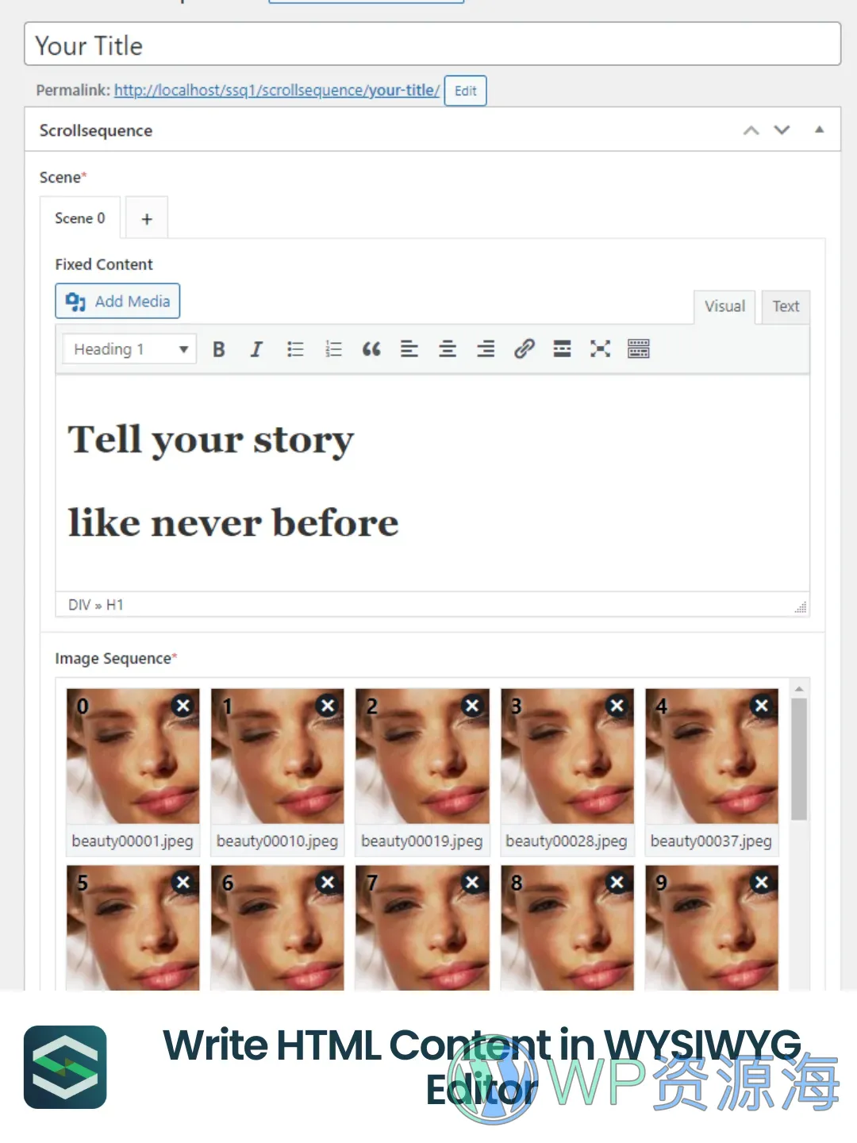Remove image beauty00001.jpeg from sequence
This screenshot has height=1143, width=857.
coord(183,705)
